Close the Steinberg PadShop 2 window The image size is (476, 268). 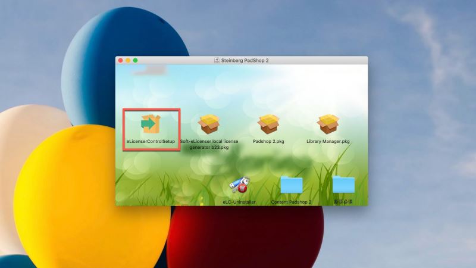click(121, 61)
